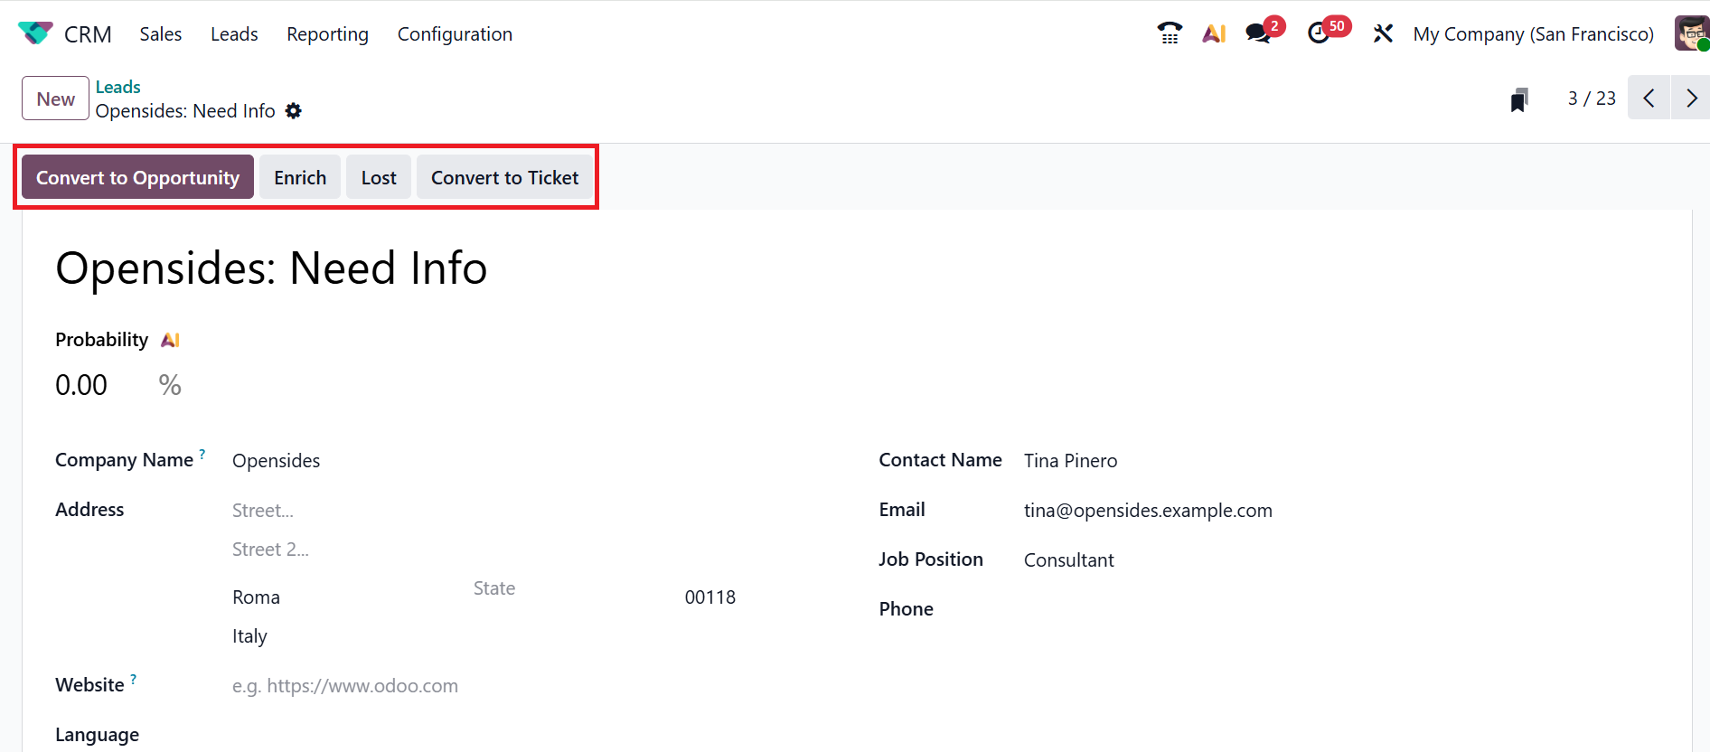Open the activities clock icon
The height and width of the screenshot is (752, 1710).
[x=1319, y=33]
